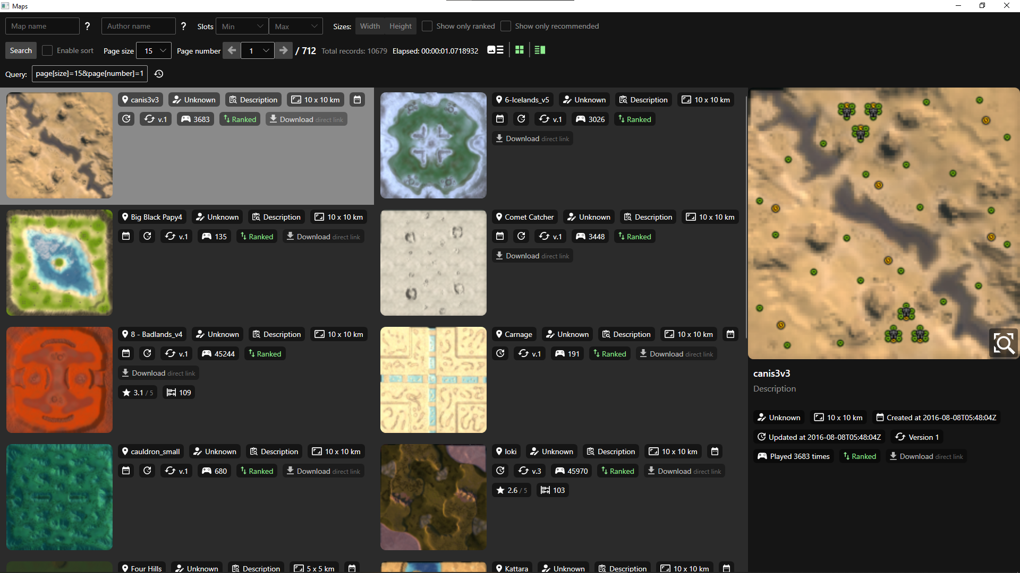The width and height of the screenshot is (1020, 573).
Task: Select the Carnage map thumbnail
Action: pos(433,380)
